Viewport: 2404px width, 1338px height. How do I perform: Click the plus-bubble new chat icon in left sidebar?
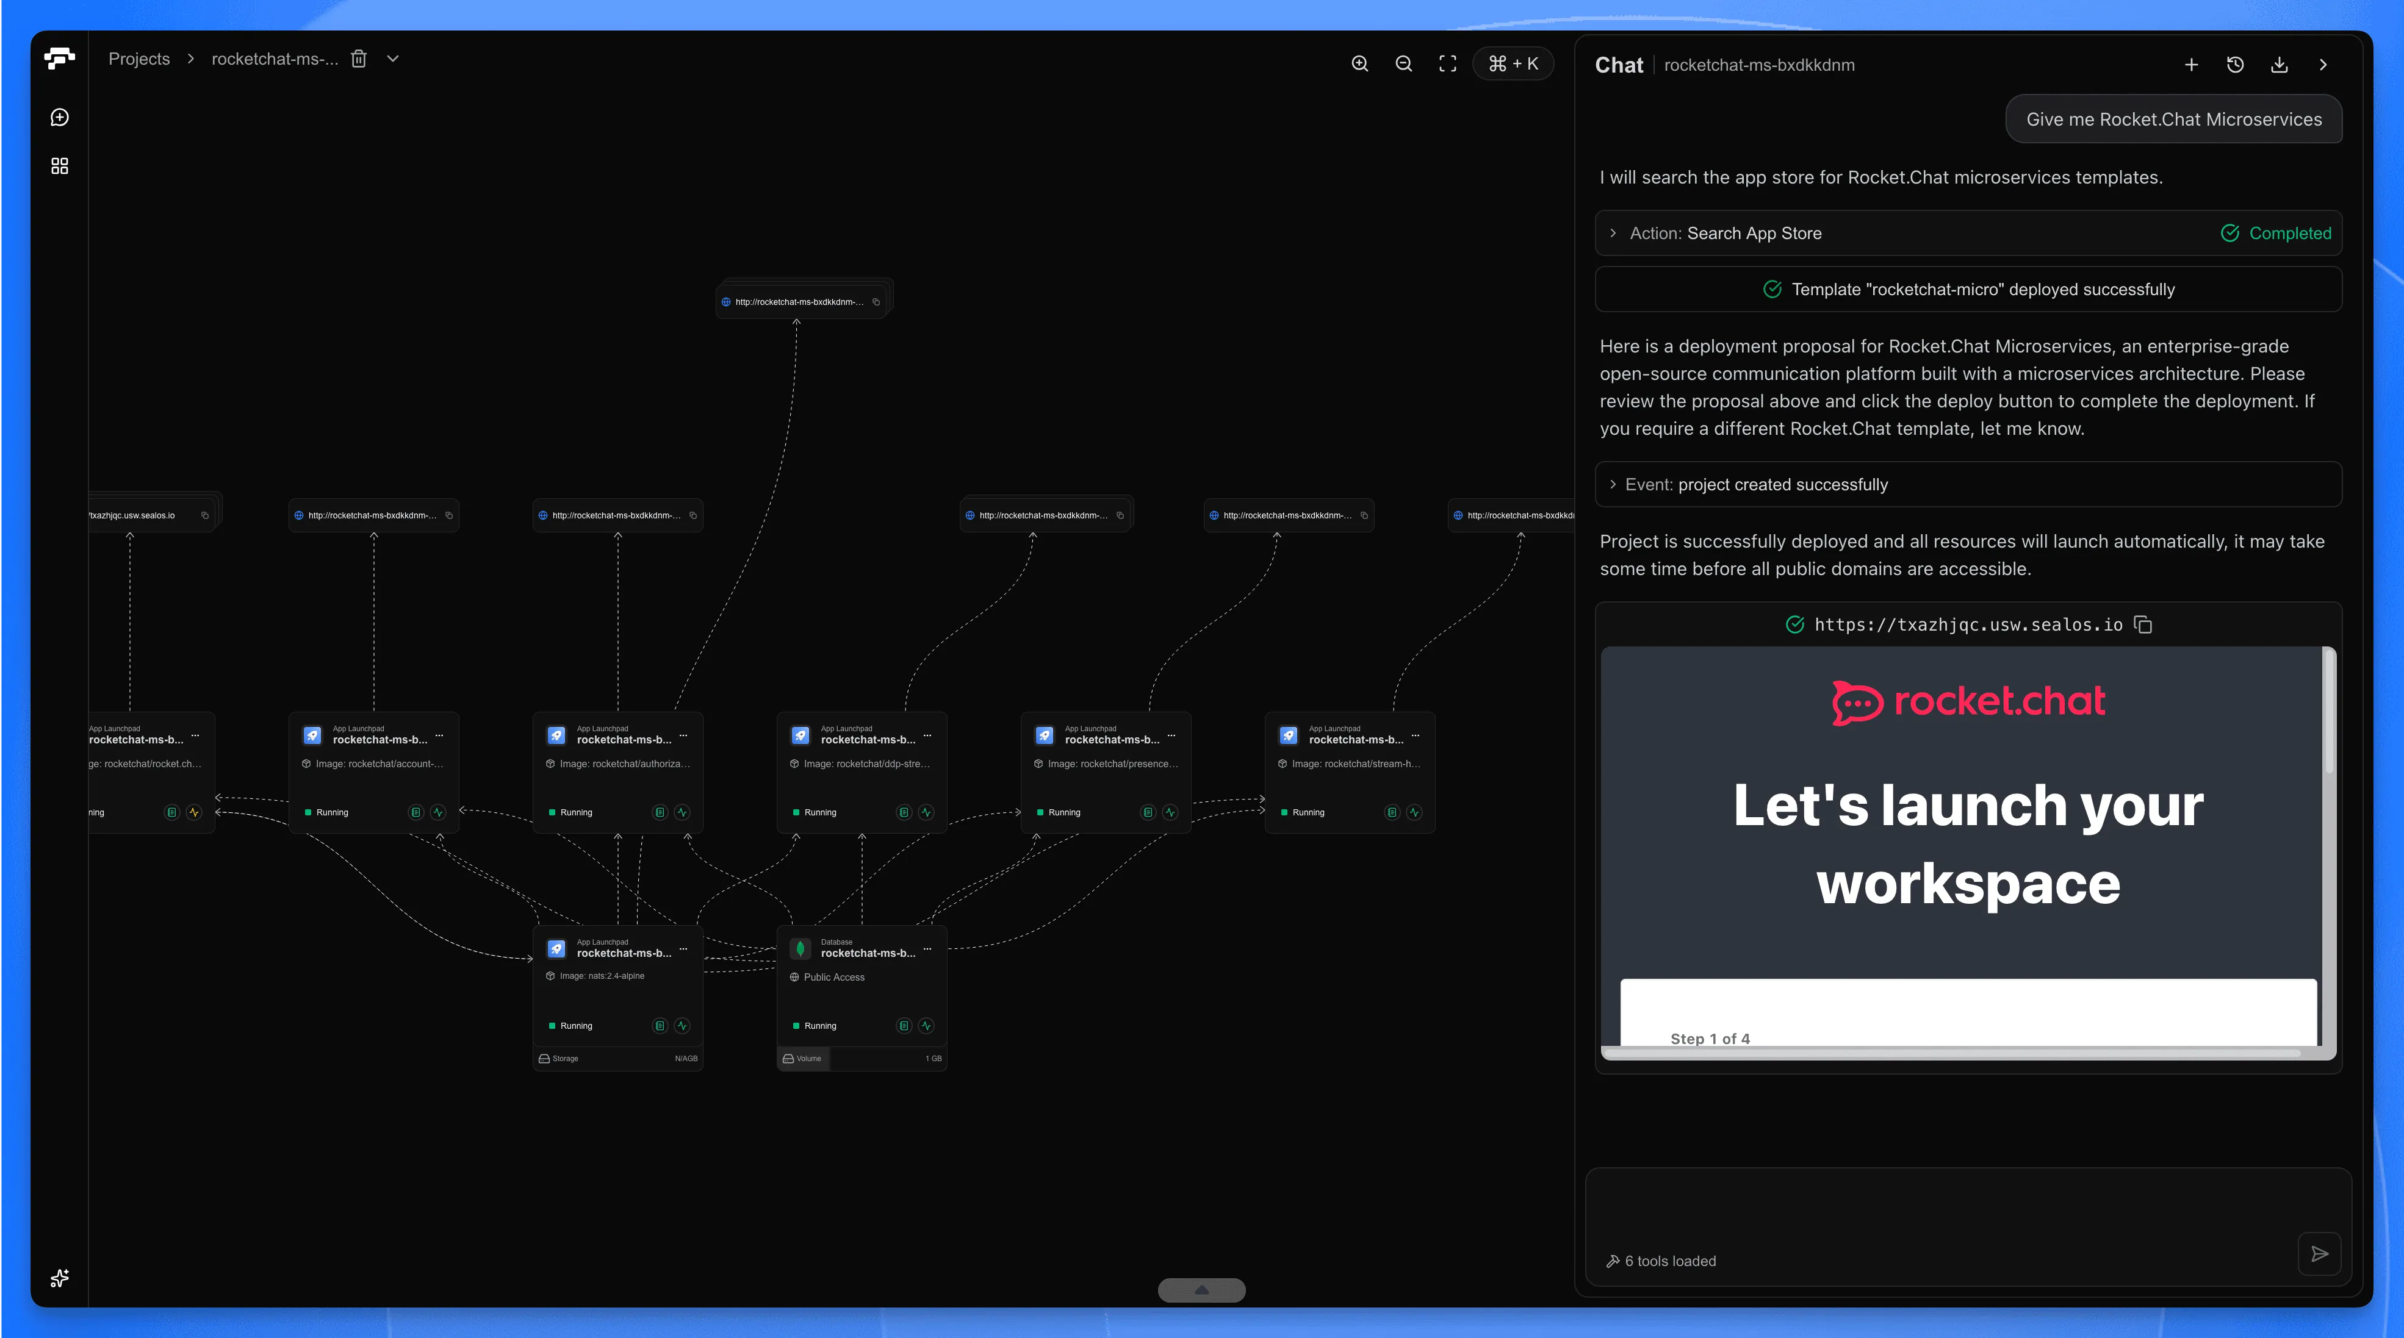[60, 118]
